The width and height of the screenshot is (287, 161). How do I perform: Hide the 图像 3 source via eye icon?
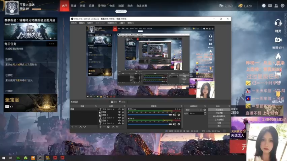click(x=119, y=121)
